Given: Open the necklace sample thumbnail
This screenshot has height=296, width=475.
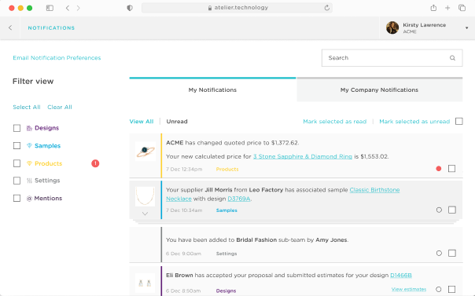Looking at the screenshot, I should 145,196.
